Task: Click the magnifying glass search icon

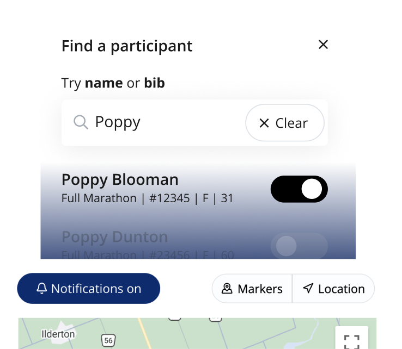Action: pos(81,122)
